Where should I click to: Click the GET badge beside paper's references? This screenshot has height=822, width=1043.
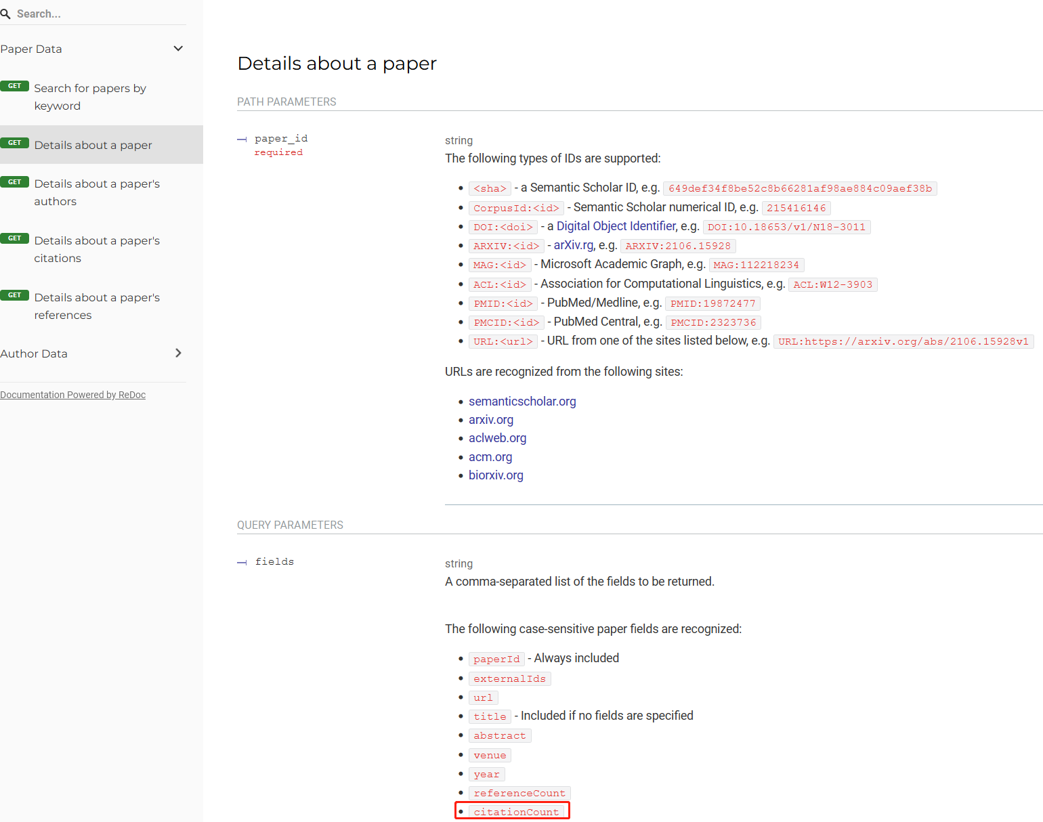(14, 295)
